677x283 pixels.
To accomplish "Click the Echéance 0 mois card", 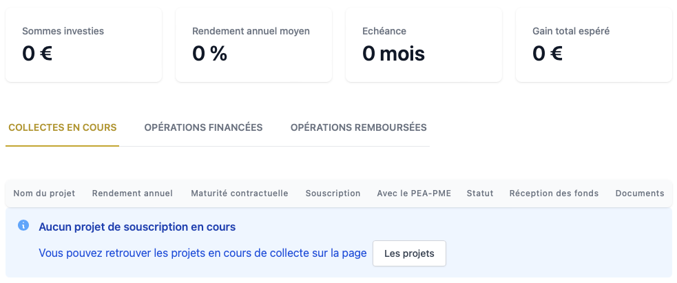I will point(424,45).
